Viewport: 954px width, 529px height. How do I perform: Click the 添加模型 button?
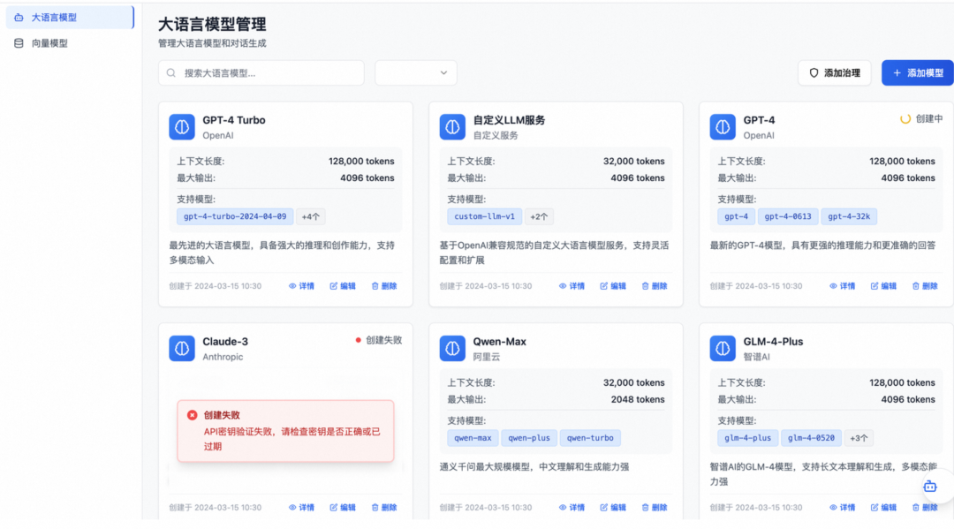tap(916, 72)
